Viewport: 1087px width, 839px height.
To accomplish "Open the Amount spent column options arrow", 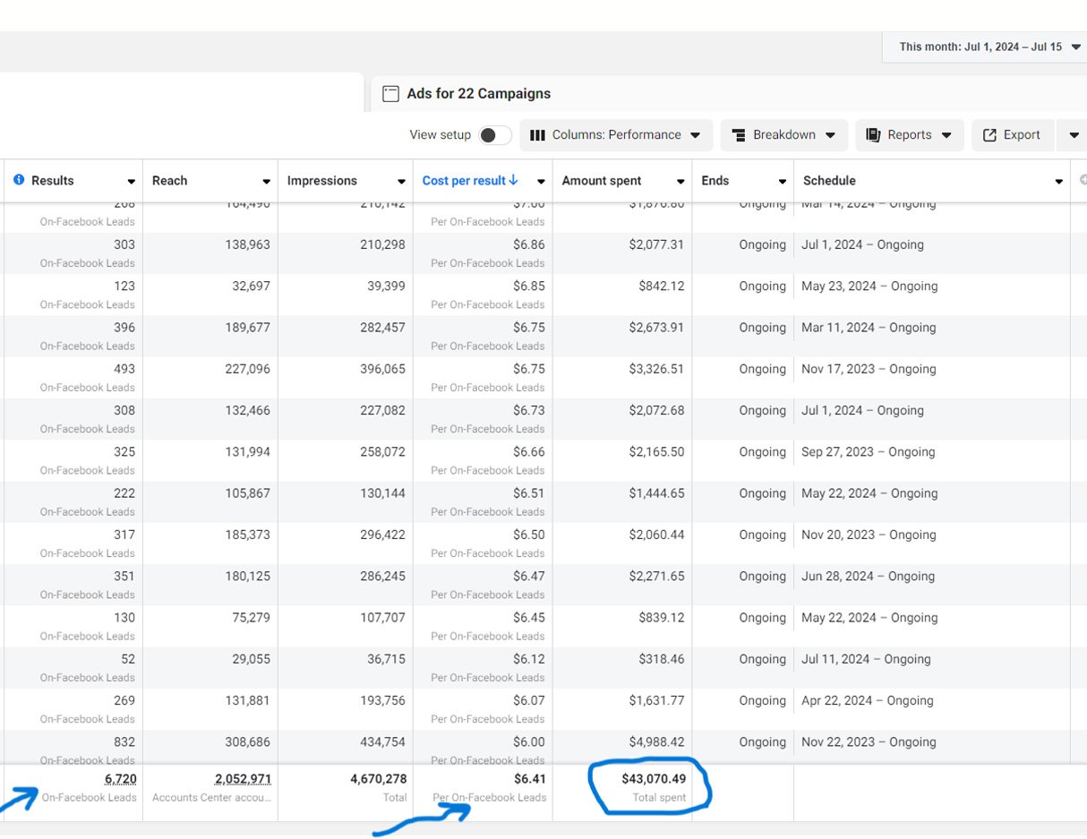I will point(680,182).
